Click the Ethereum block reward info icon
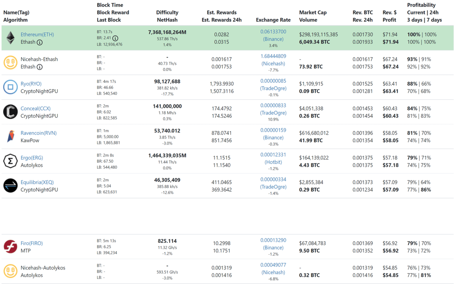 coord(115,38)
